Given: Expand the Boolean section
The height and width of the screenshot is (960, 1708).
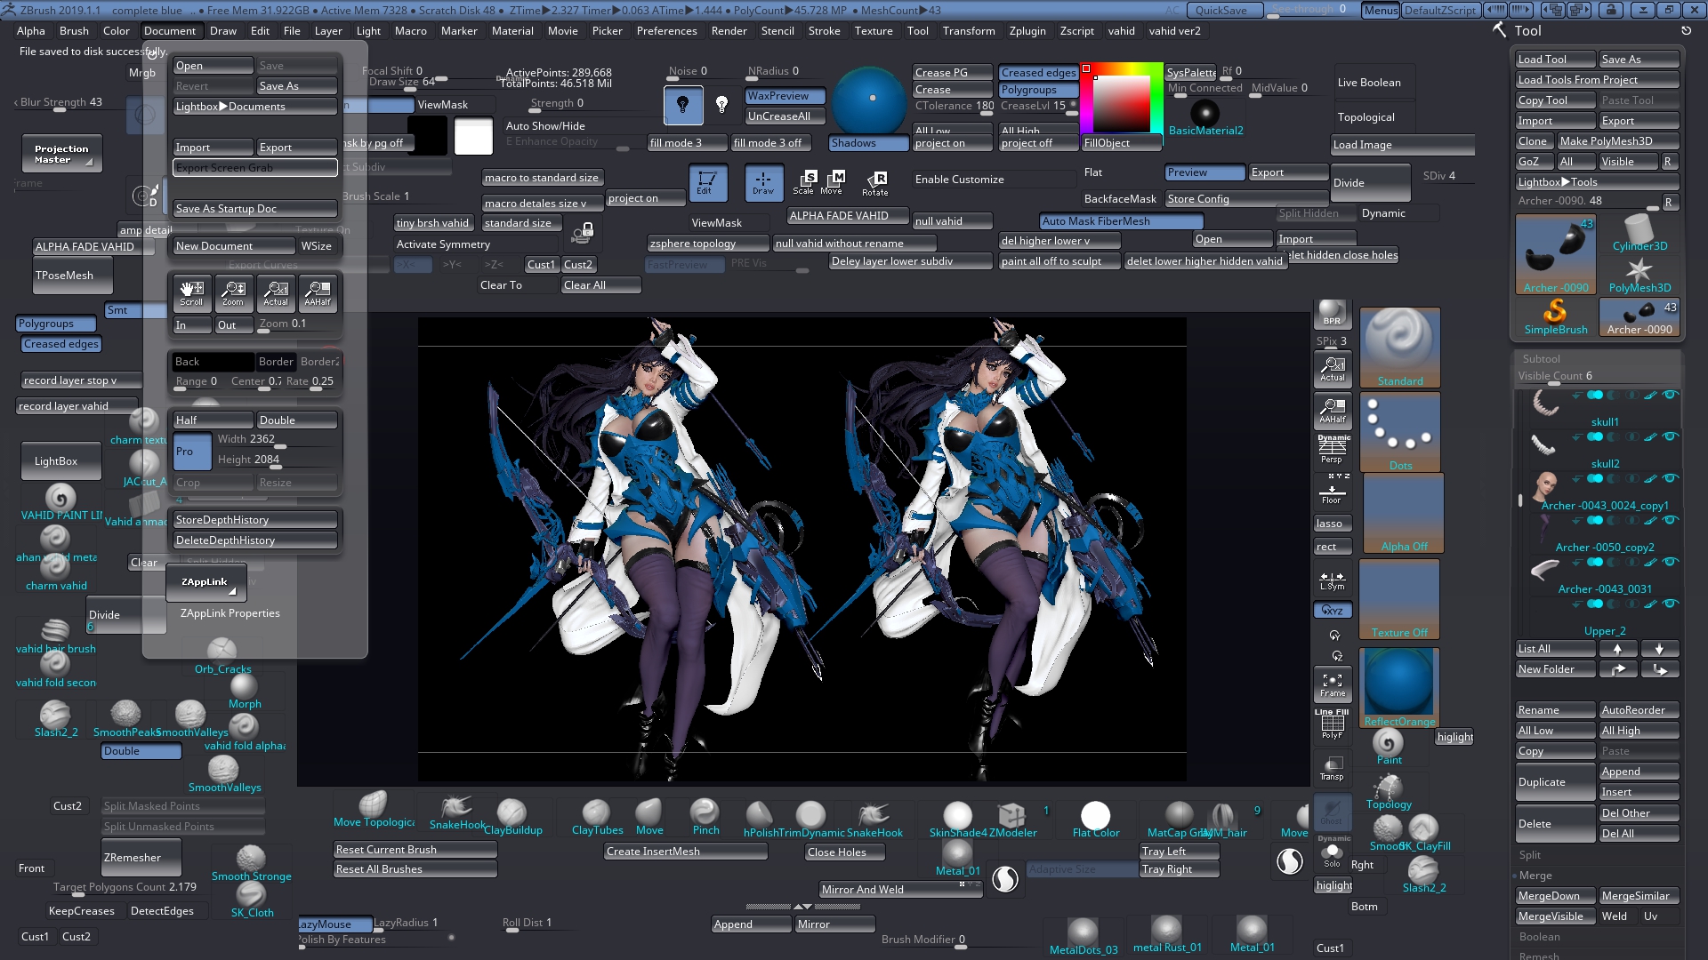Looking at the screenshot, I should click(1539, 937).
